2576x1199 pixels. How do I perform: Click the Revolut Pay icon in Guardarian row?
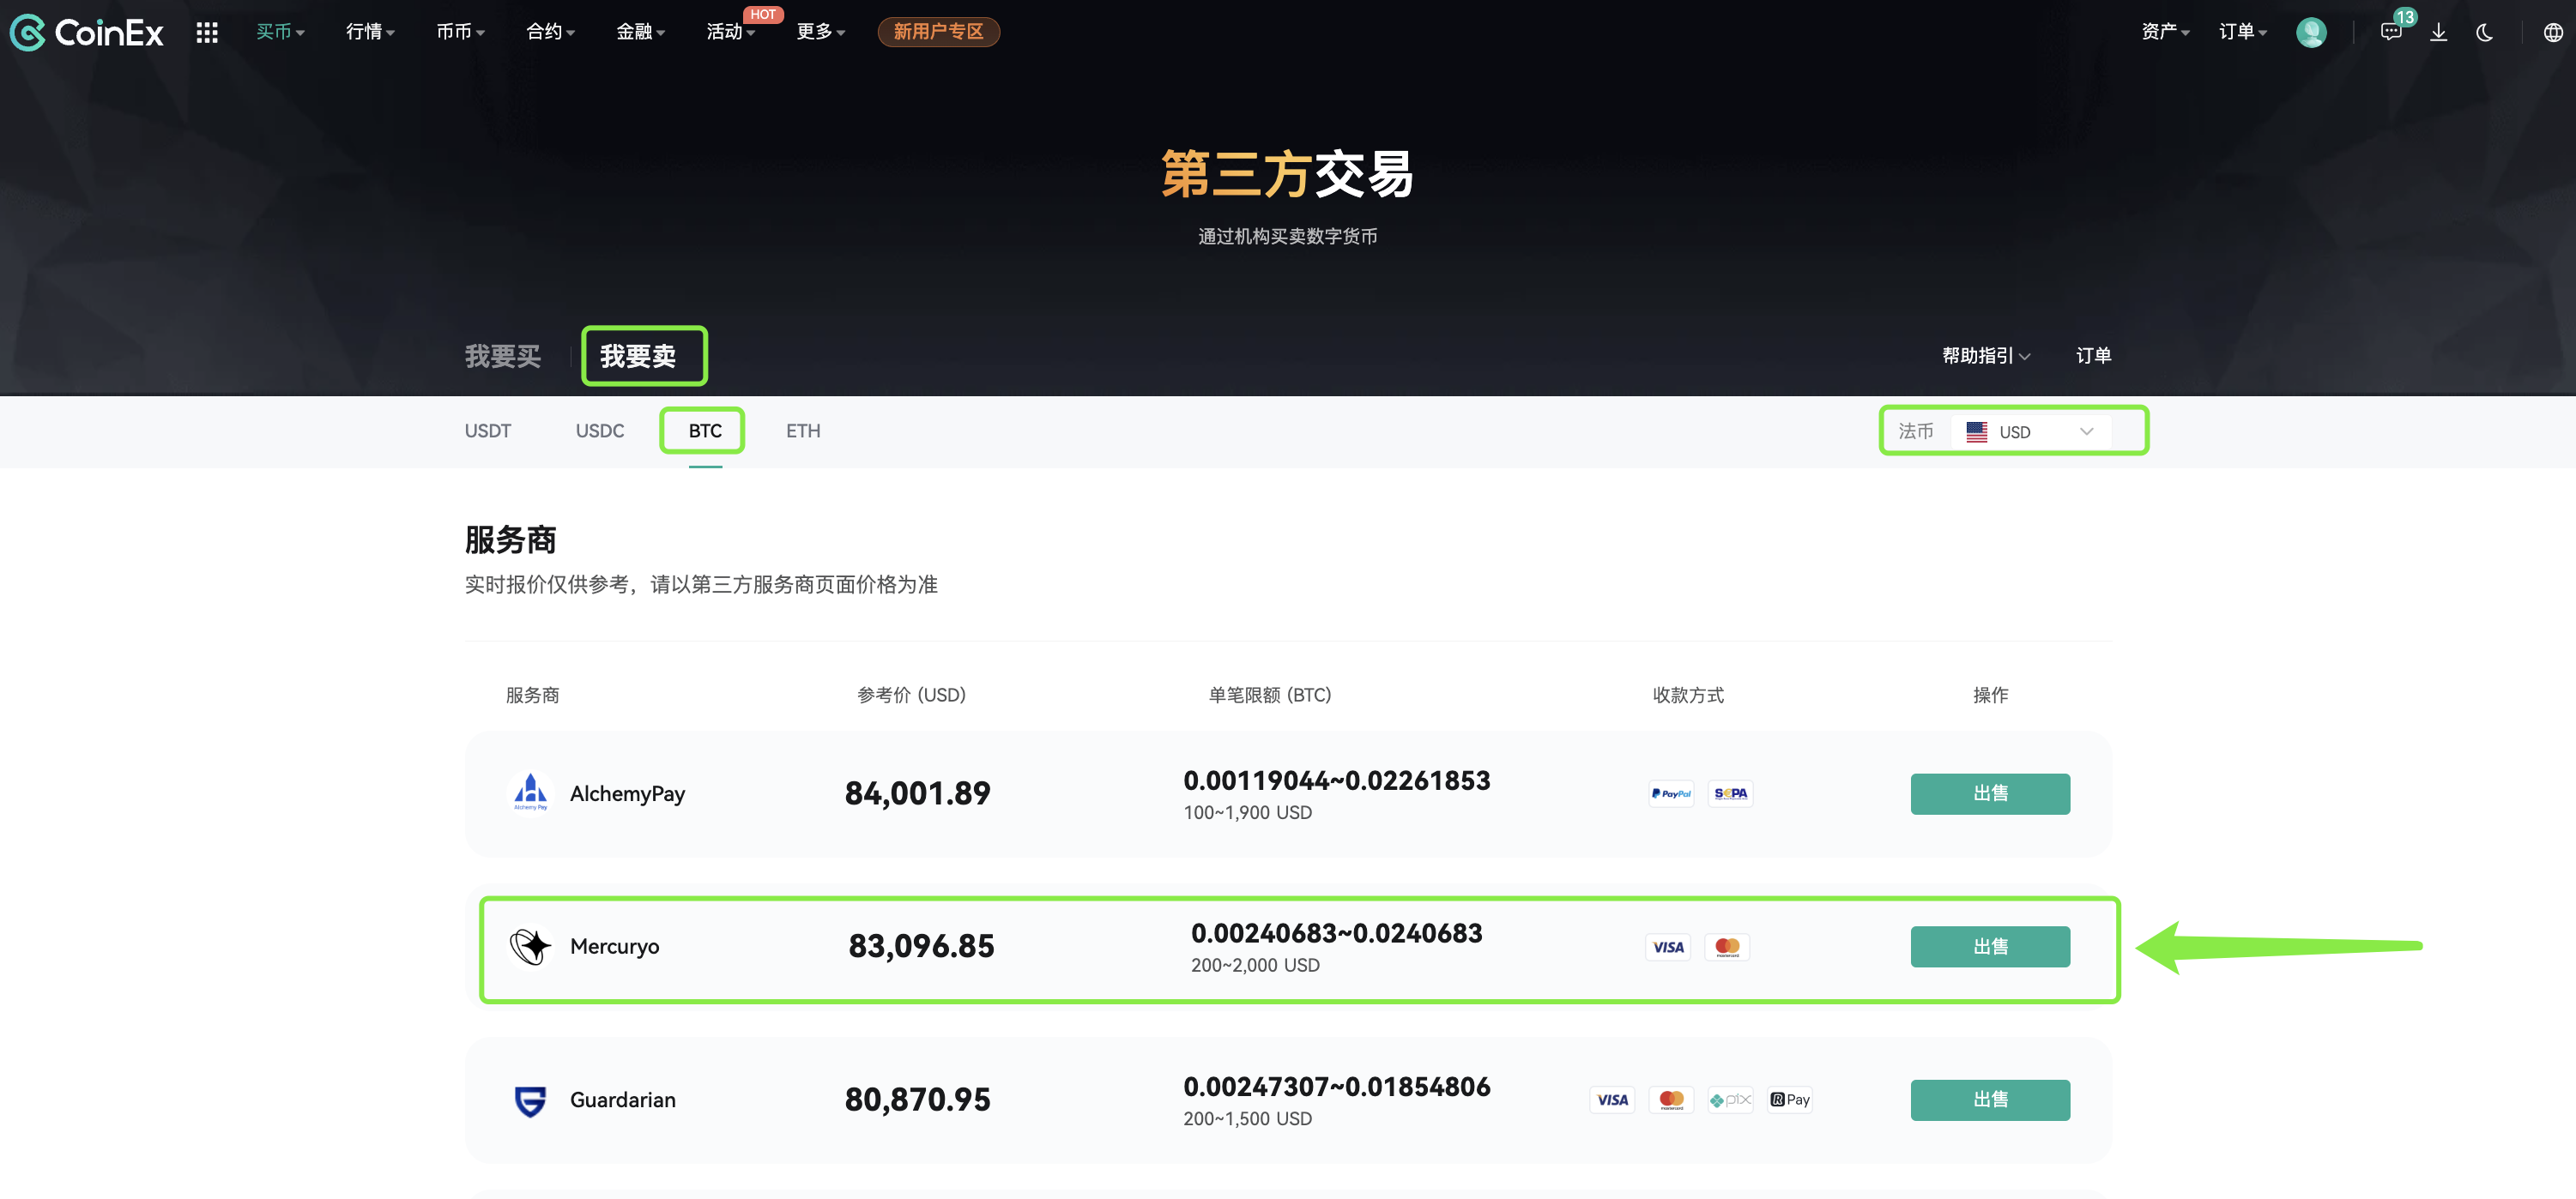tap(1790, 1100)
